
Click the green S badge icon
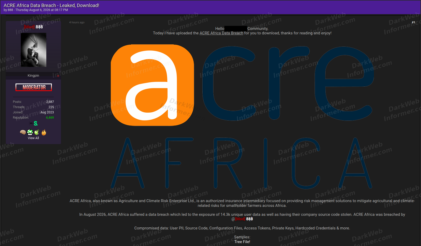(36, 123)
